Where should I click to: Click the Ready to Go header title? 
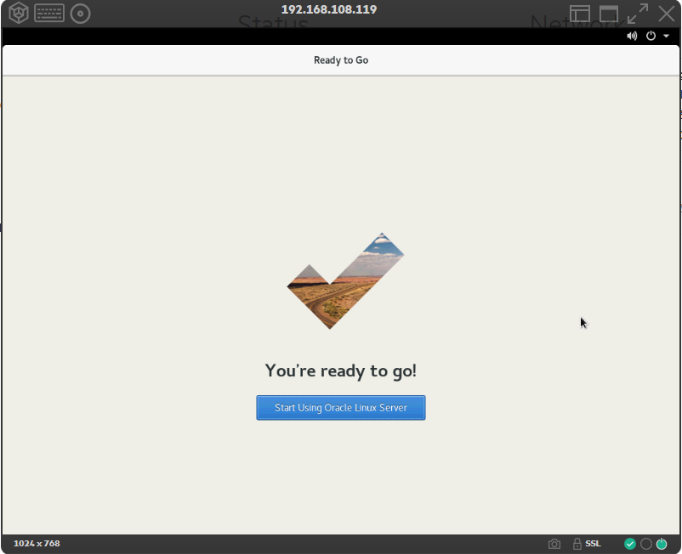(341, 60)
